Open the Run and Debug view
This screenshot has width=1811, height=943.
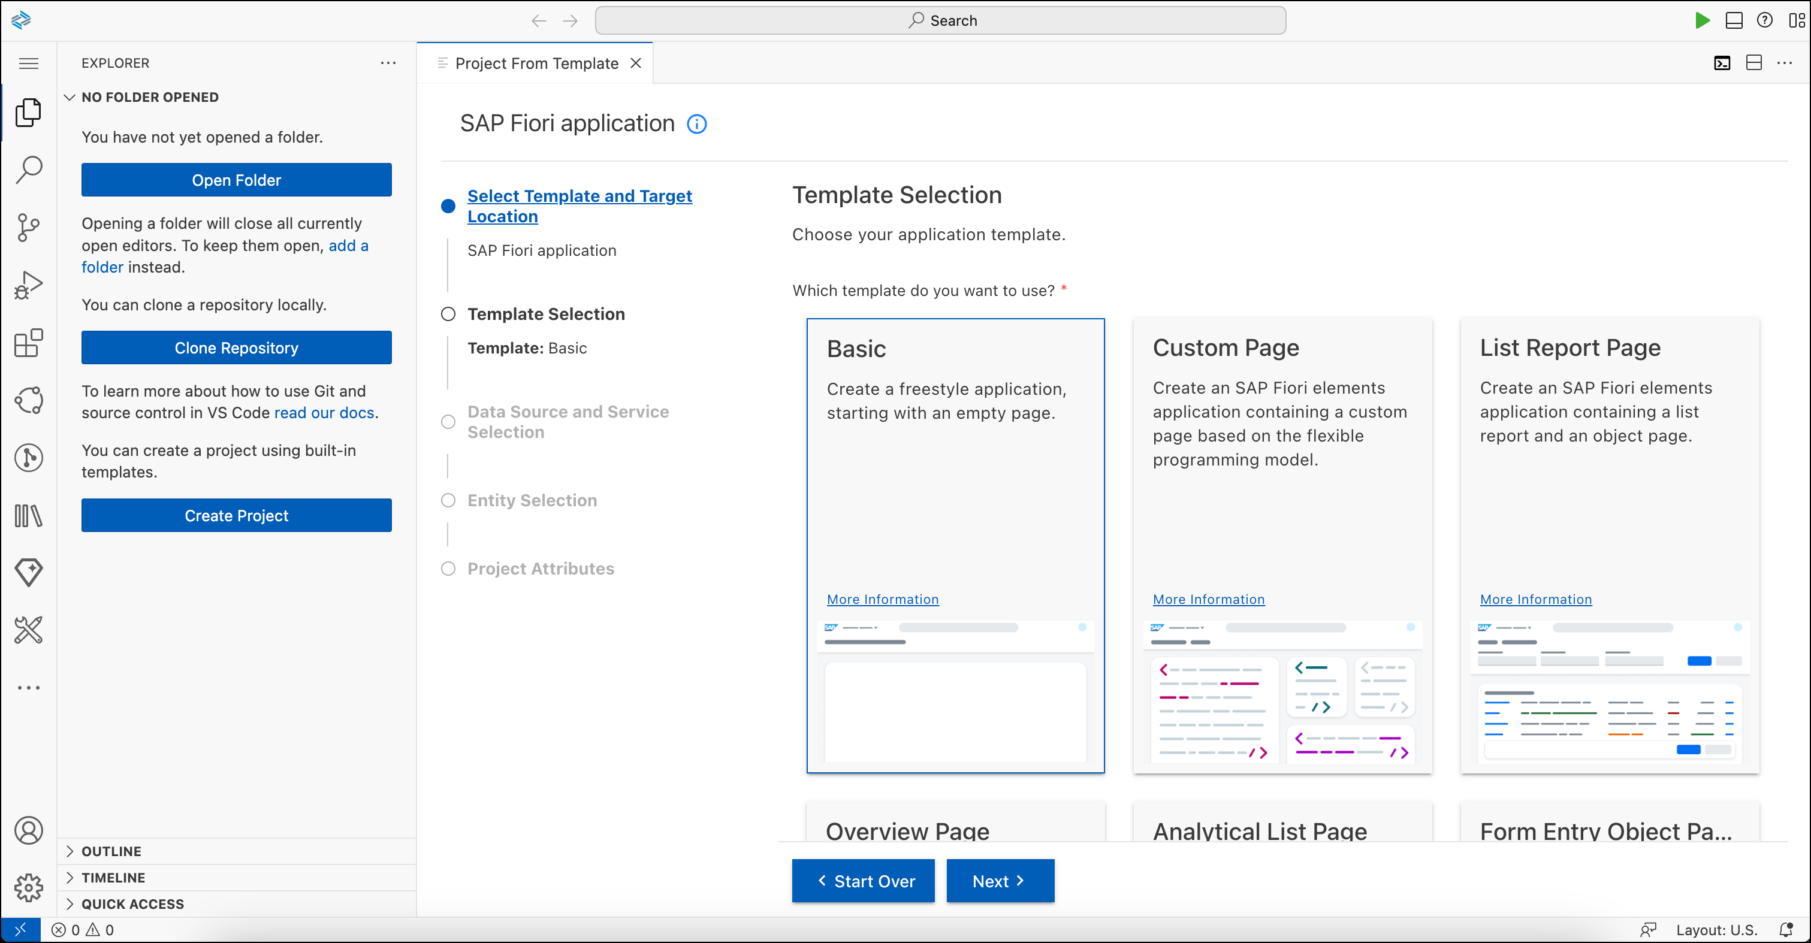coord(28,285)
